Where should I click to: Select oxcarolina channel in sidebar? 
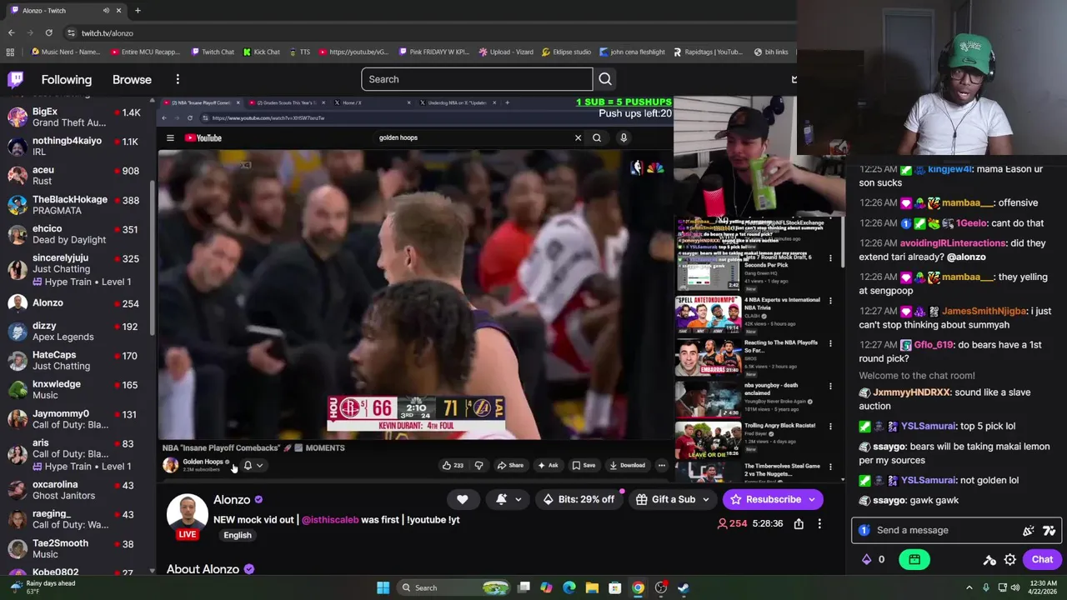[75, 489]
